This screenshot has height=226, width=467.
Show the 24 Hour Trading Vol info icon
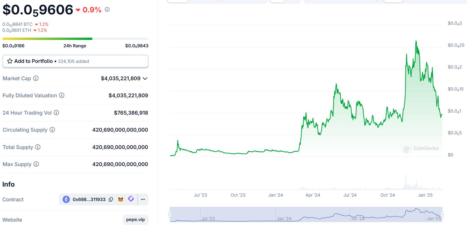pos(56,113)
